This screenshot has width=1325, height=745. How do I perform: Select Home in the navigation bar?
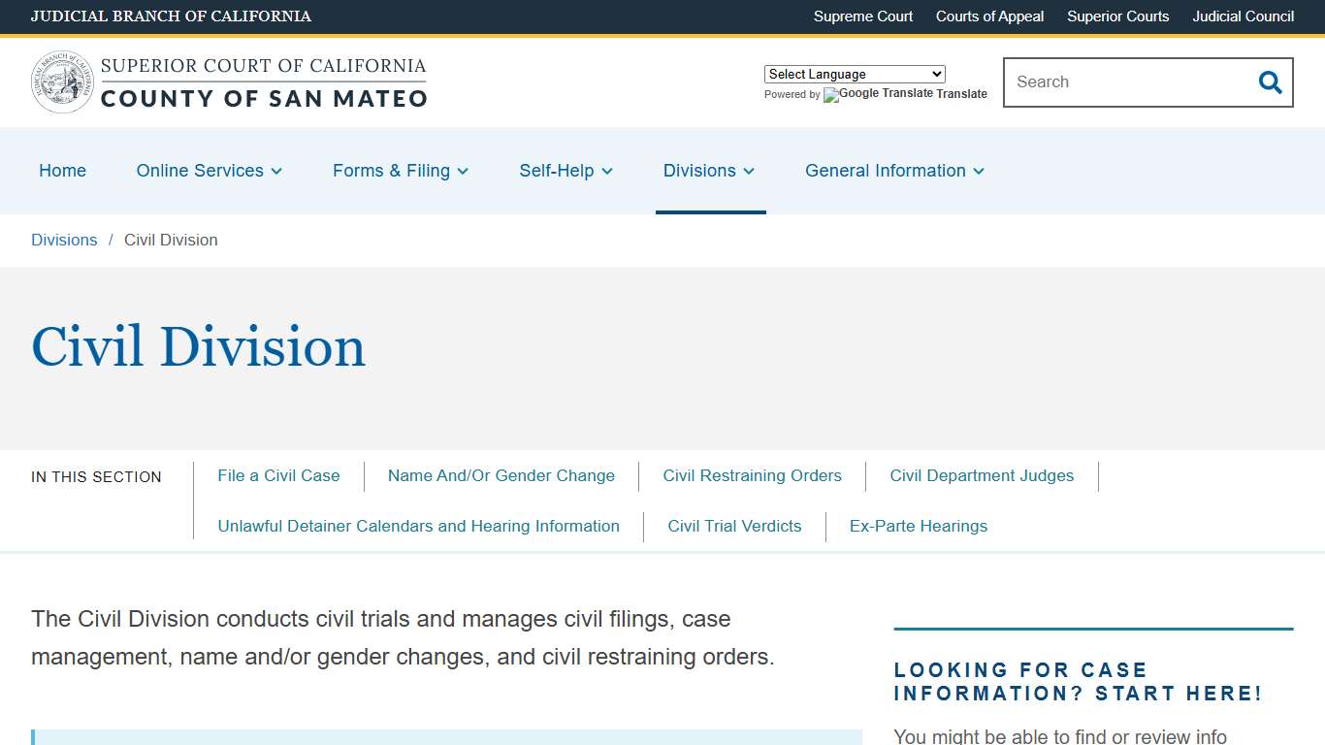pyautogui.click(x=62, y=171)
